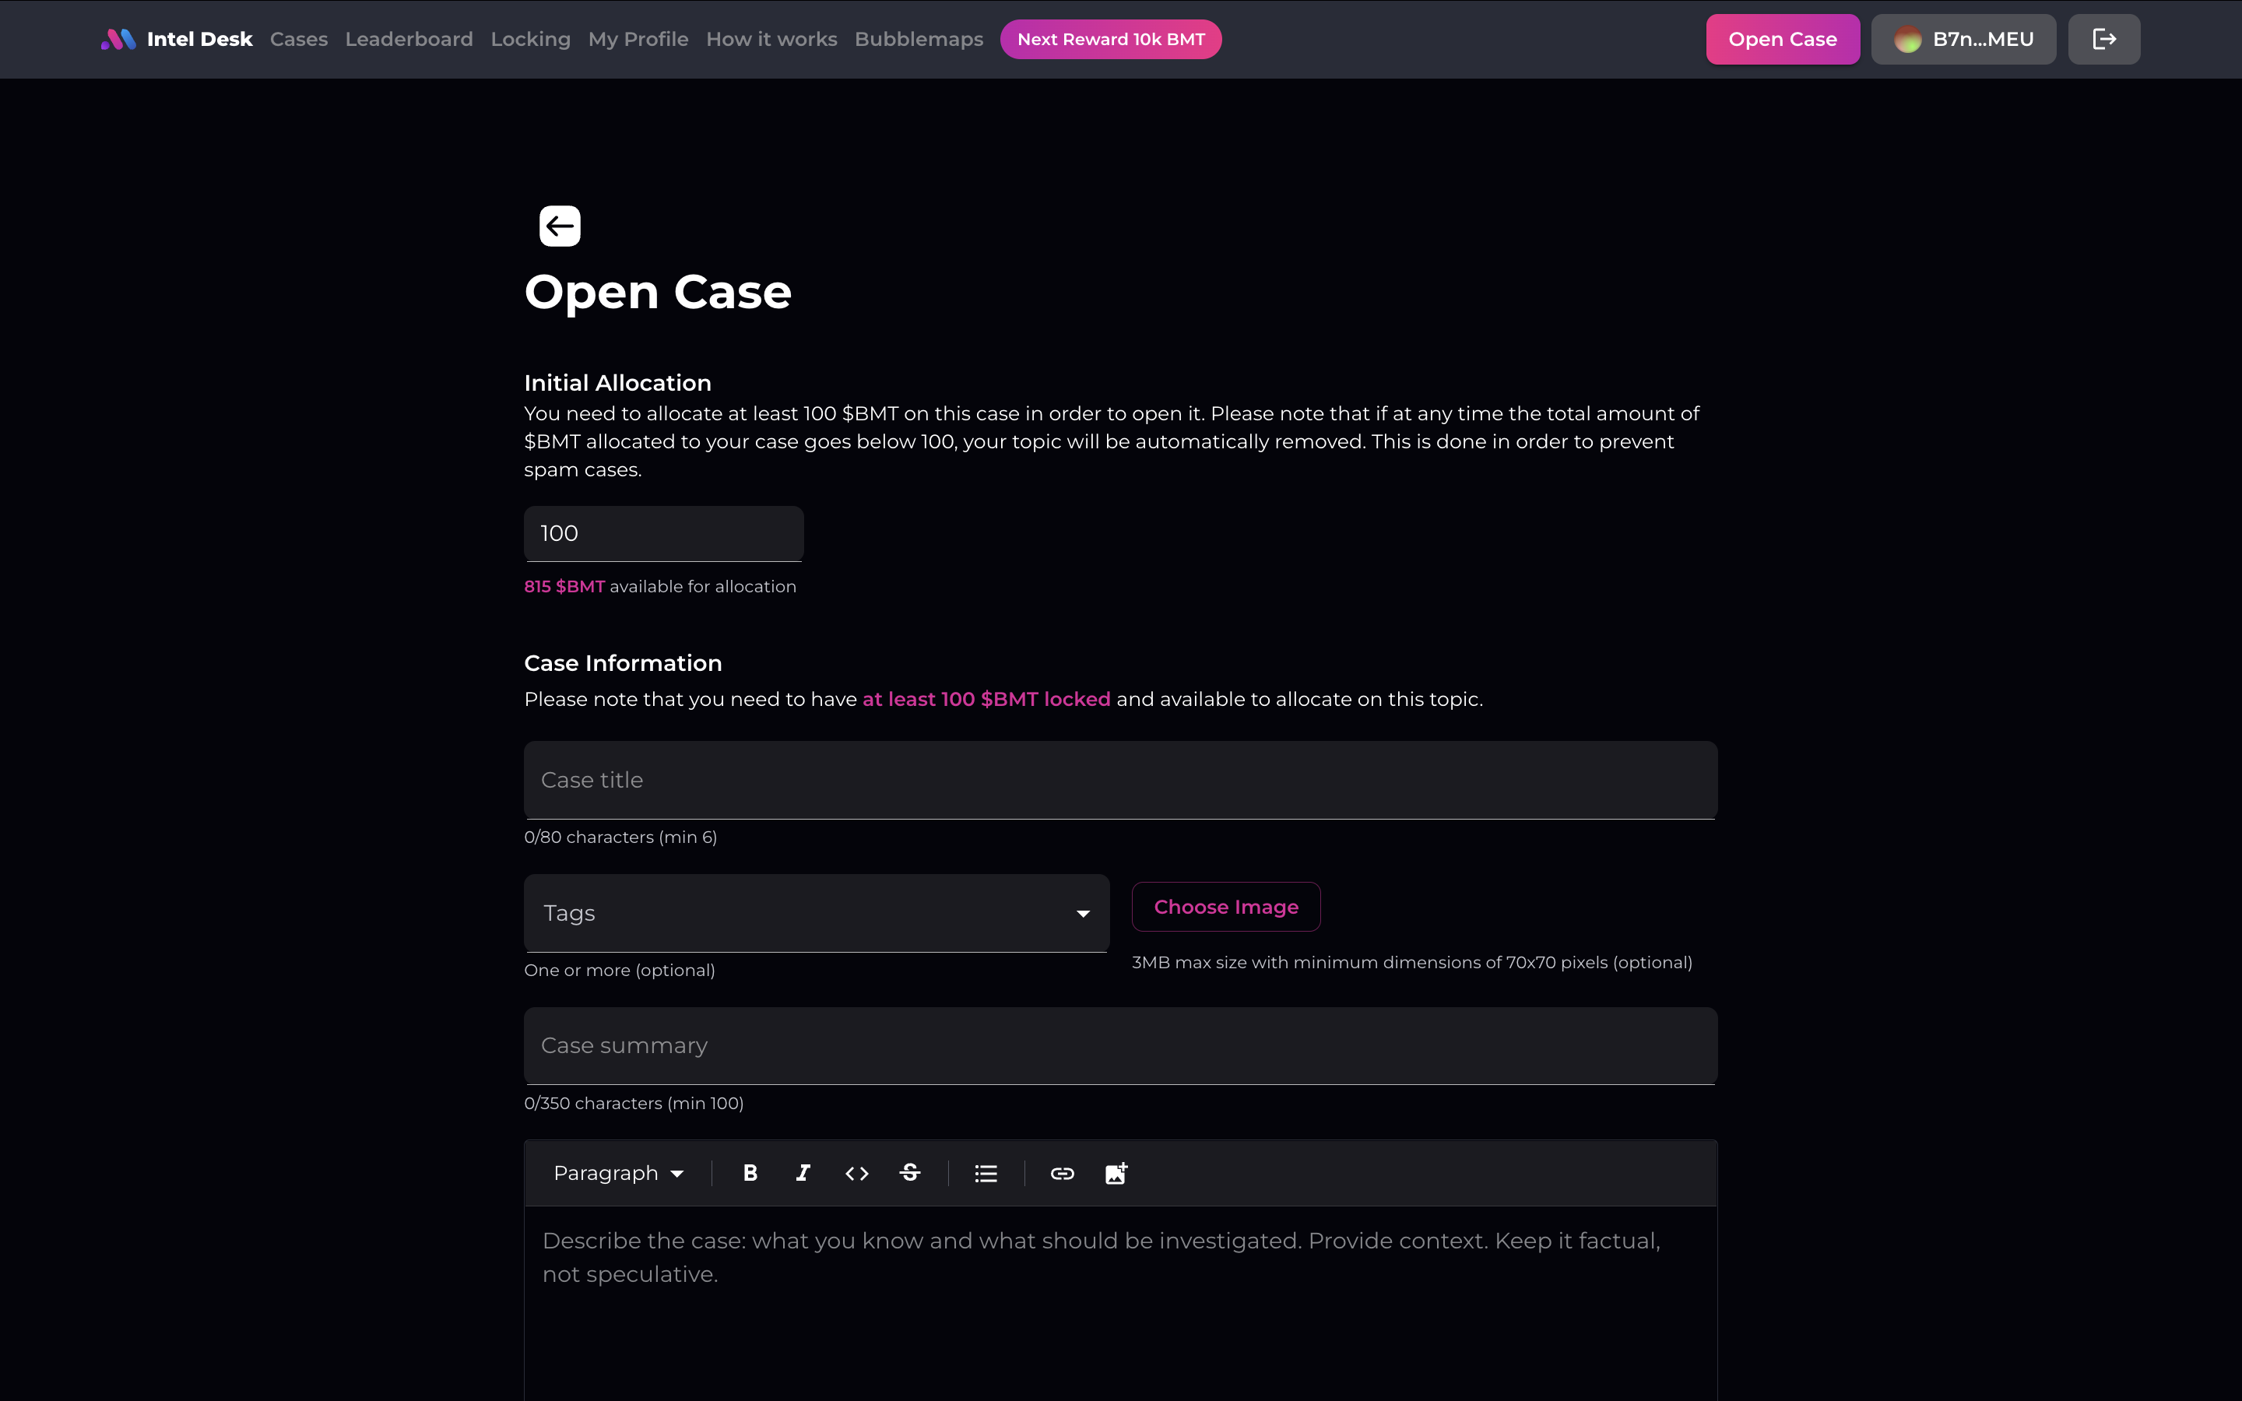
Task: Click the initial allocation amount field
Action: pyautogui.click(x=663, y=533)
